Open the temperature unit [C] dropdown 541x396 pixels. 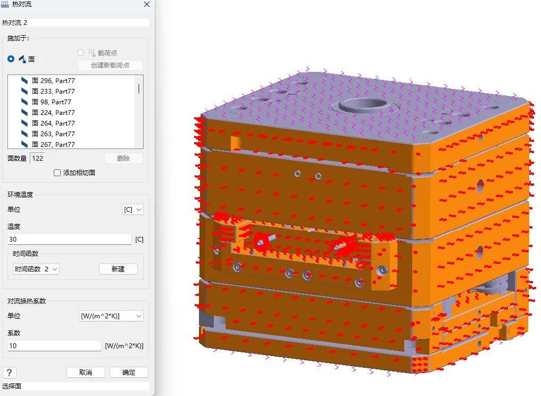click(132, 210)
